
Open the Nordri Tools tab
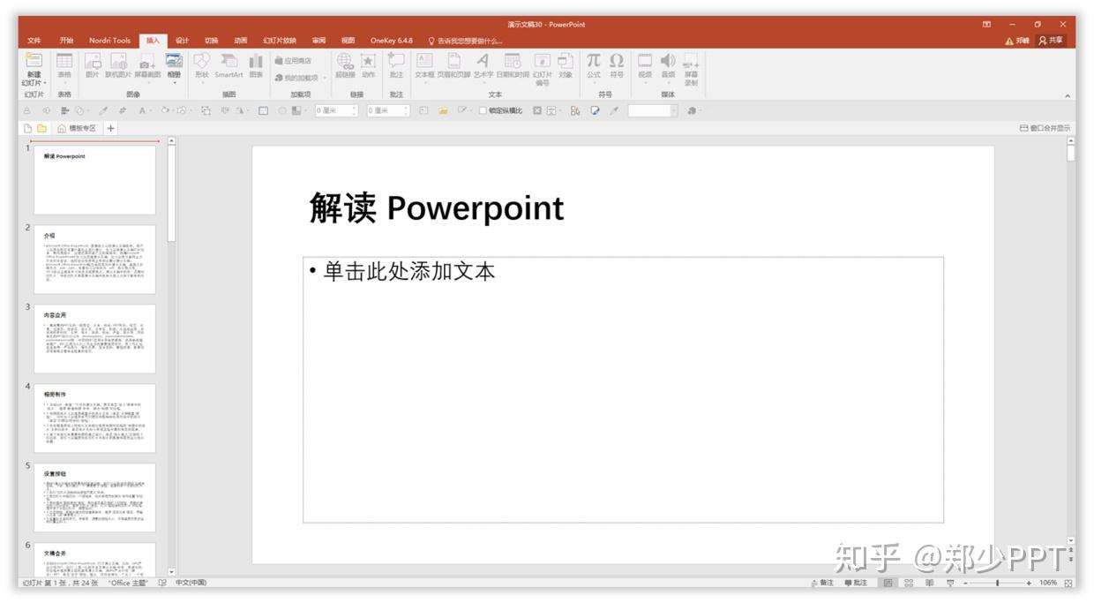coord(109,41)
